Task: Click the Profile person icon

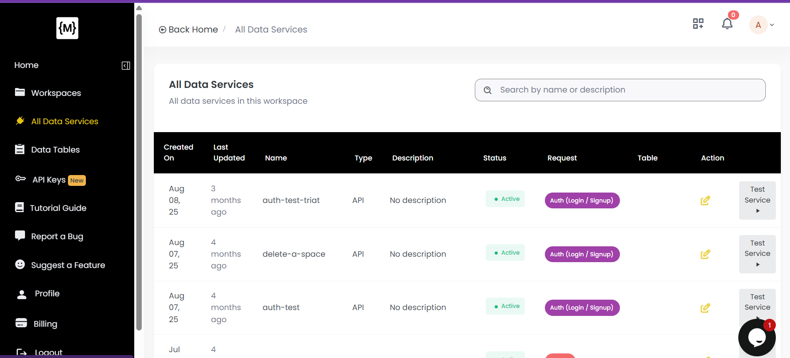Action: coord(22,294)
